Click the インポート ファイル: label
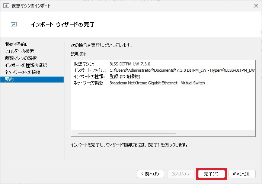The image size is (262, 184). 89,70
